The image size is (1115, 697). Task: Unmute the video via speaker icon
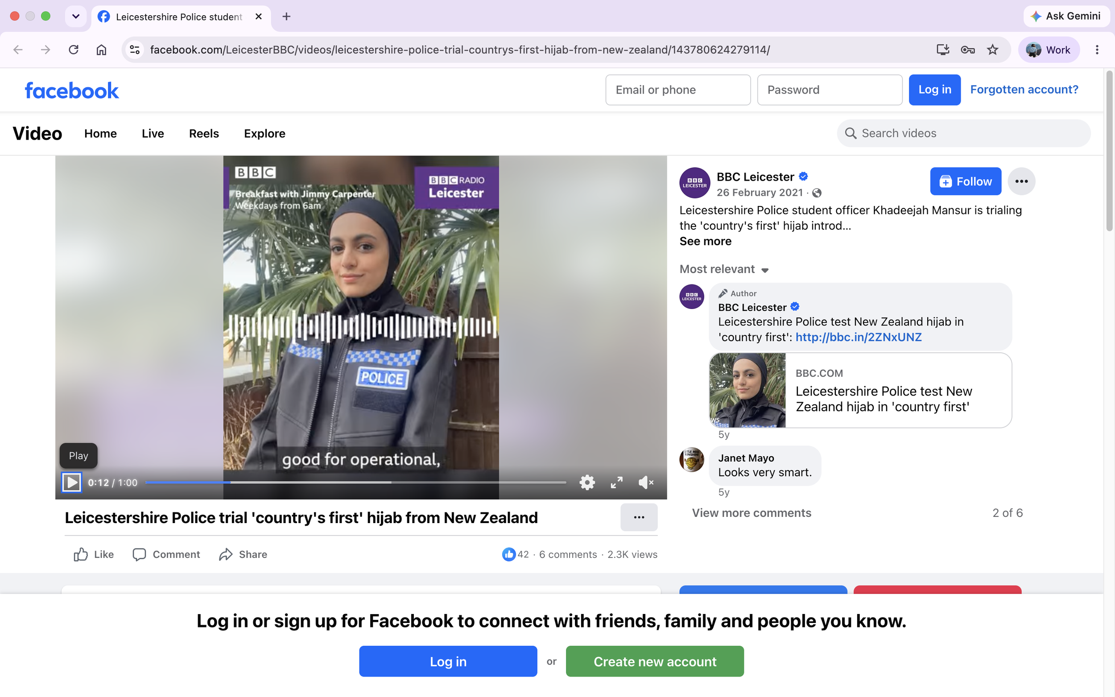(x=646, y=482)
